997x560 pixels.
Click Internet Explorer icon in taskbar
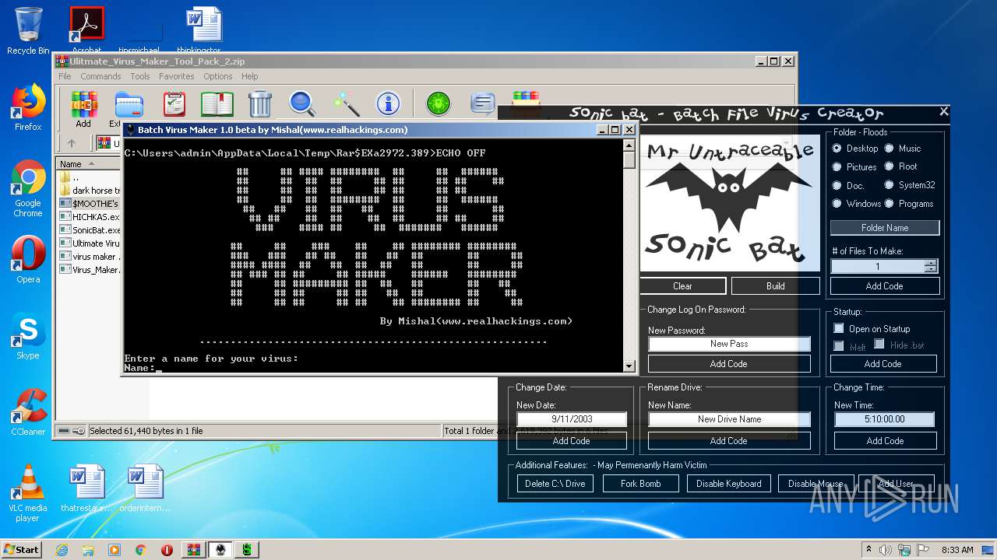point(62,550)
